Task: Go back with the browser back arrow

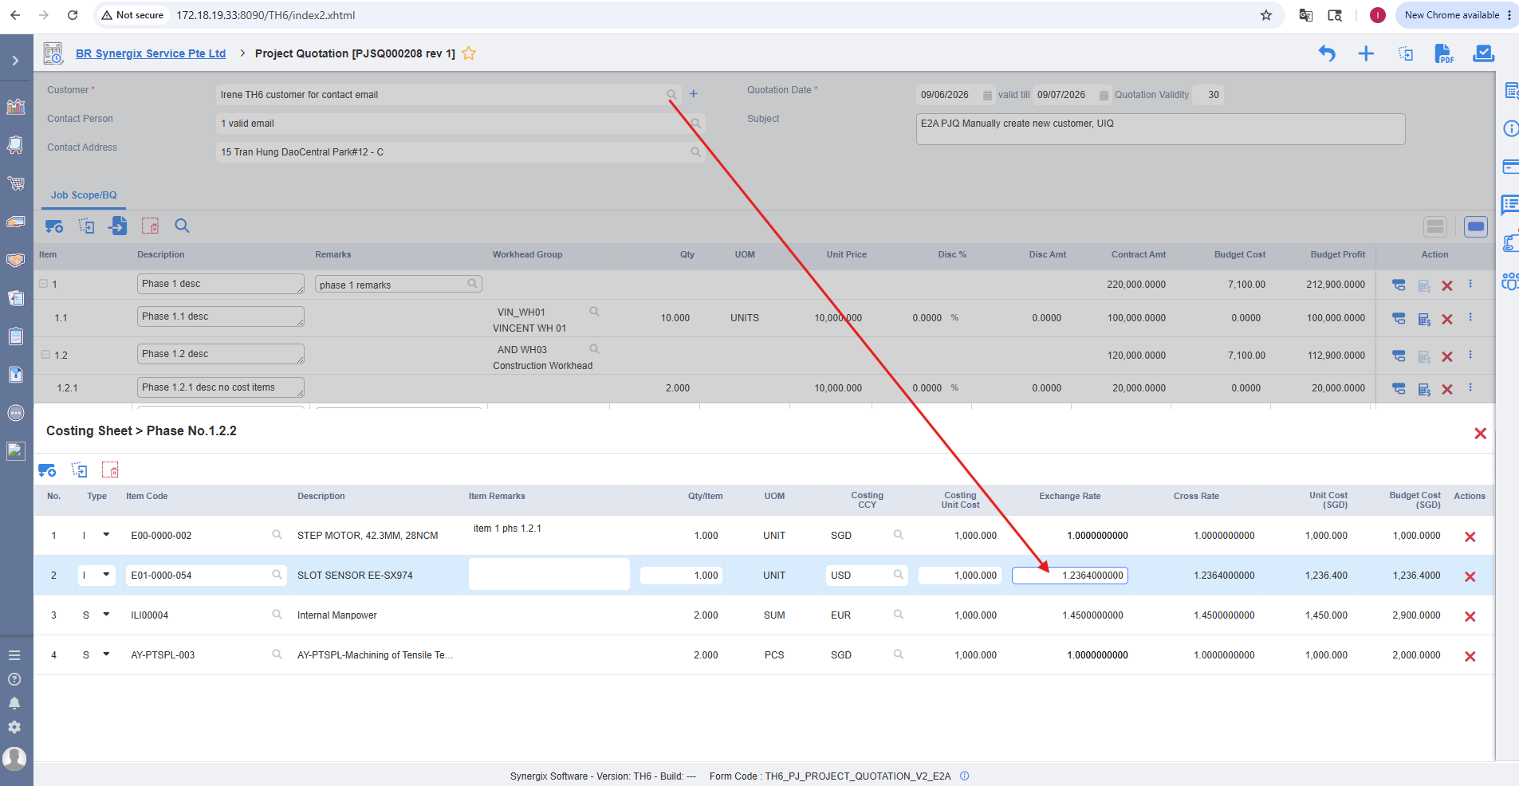Action: (15, 15)
